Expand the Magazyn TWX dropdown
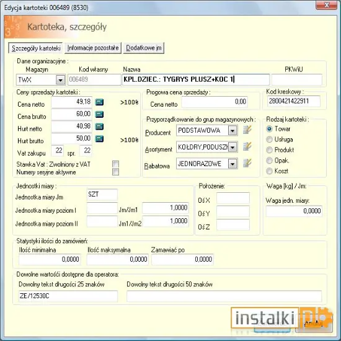 click(x=60, y=80)
